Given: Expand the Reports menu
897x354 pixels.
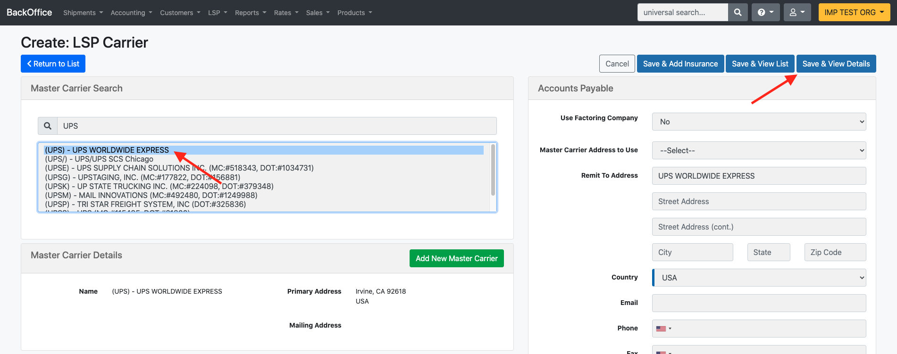Looking at the screenshot, I should coord(250,13).
